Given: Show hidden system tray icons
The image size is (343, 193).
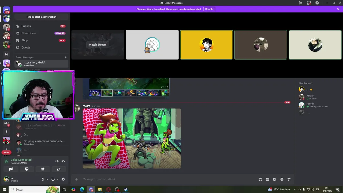Looking at the screenshot, I should [295, 190].
